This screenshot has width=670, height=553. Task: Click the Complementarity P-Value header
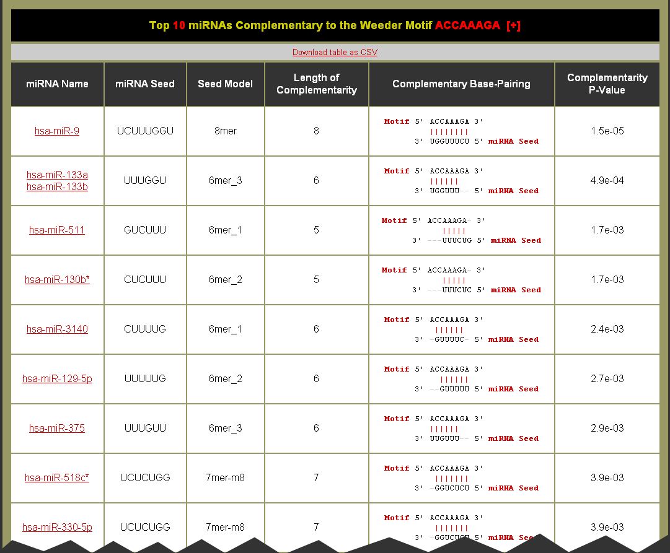coord(607,84)
